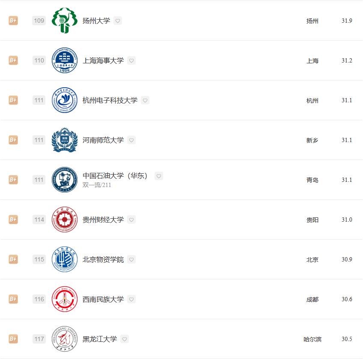Click the China University of Petroleum (中国石油大学) logo
Viewport: 363px width, 359px height.
[x=65, y=180]
